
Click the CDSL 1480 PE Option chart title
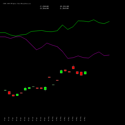point(17,4)
